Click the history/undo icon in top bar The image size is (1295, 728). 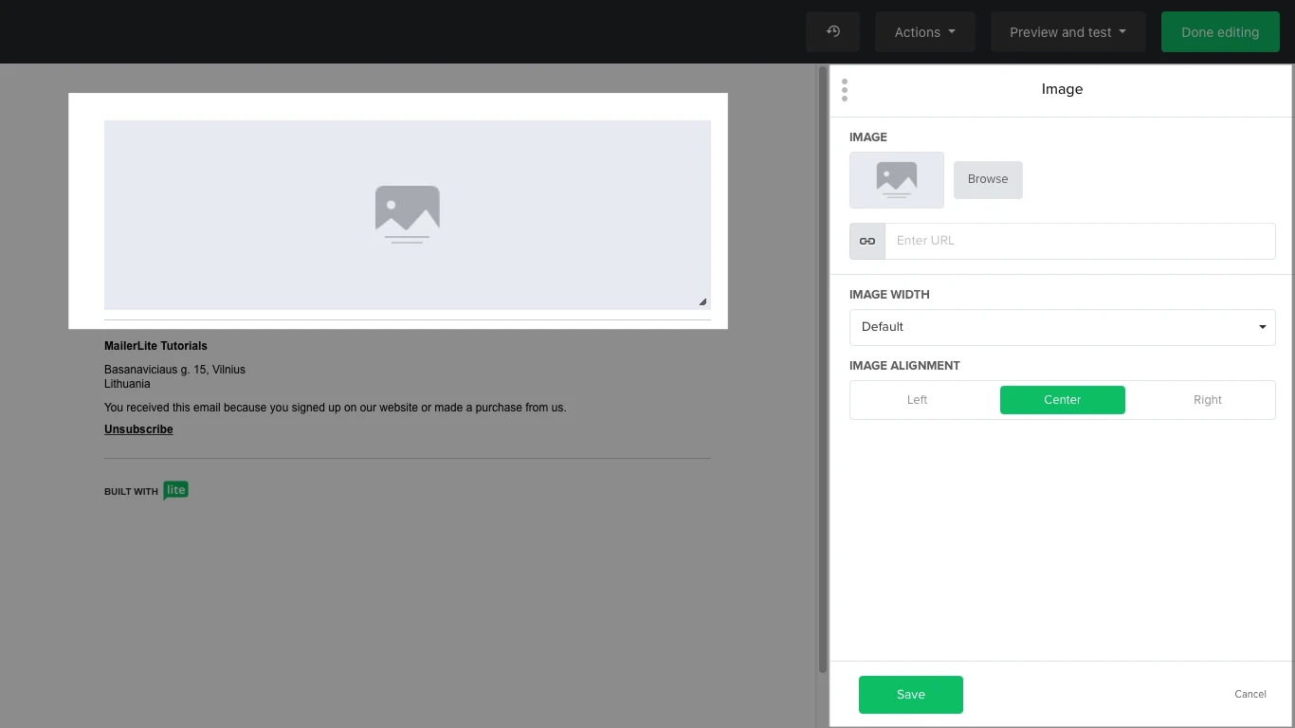pyautogui.click(x=832, y=32)
